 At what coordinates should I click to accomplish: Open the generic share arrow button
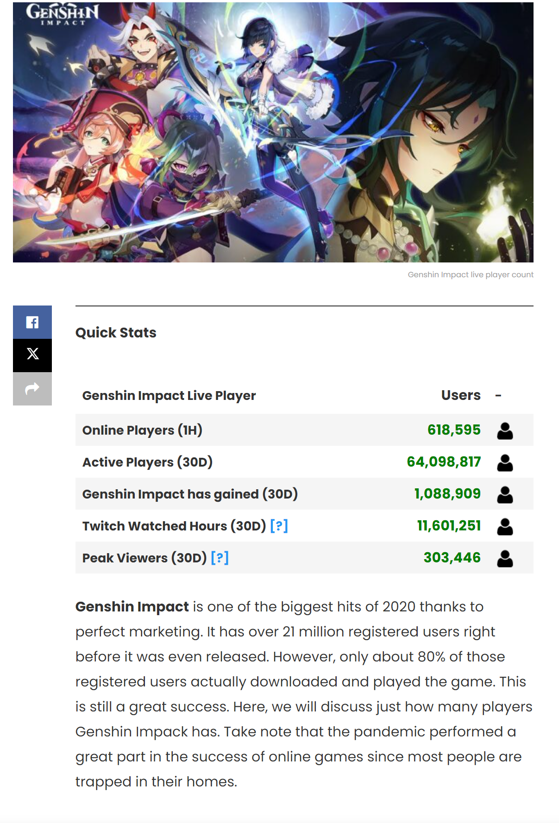(32, 389)
